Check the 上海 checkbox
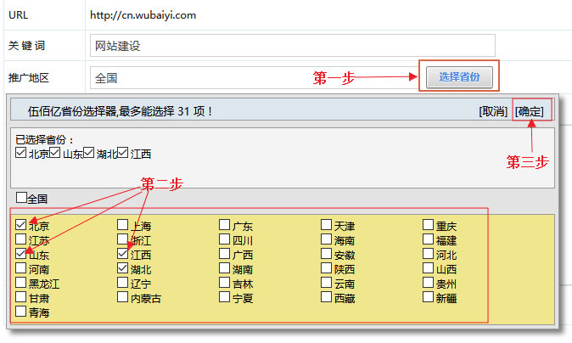 click(123, 225)
